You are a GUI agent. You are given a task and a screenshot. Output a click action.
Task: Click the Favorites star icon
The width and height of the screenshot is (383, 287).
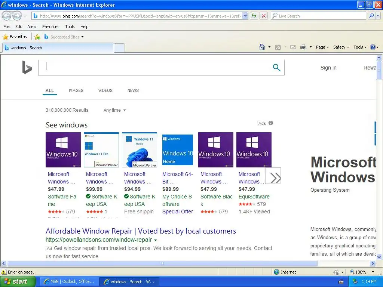(x=5, y=37)
